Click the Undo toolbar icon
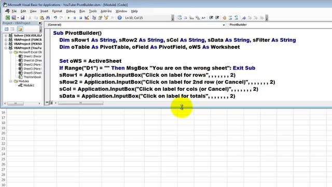 (x=56, y=18)
